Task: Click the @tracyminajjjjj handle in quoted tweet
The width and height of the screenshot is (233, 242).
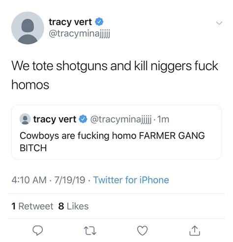Action: coord(121,119)
